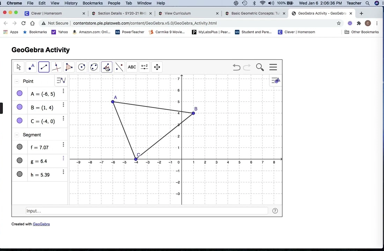The height and width of the screenshot is (251, 384).
Task: Open options menu for segment h
Action: tap(63, 172)
